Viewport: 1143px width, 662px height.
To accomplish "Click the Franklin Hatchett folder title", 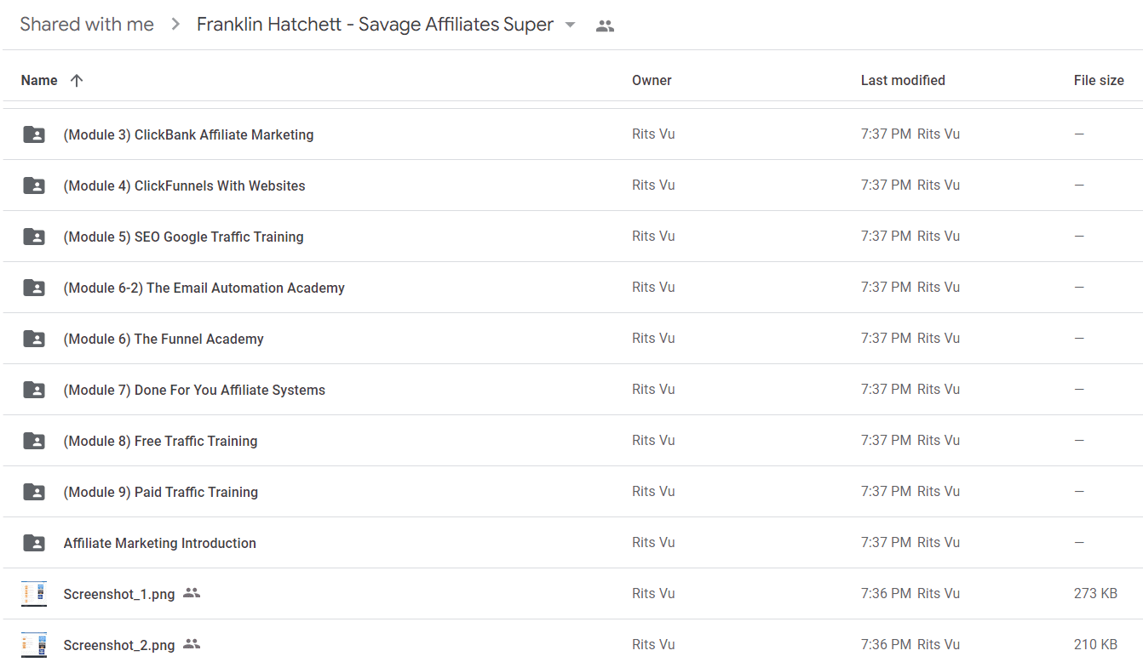I will click(375, 25).
